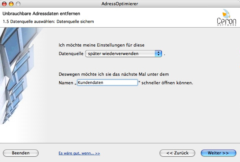Image resolution: width=240 pixels, height=162 pixels.
Task: Close the AdressOptimierer window with red button
Action: click(5, 4)
